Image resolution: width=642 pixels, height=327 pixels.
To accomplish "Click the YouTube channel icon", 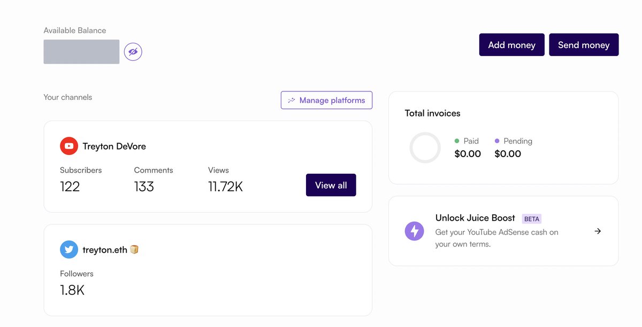I will point(69,146).
